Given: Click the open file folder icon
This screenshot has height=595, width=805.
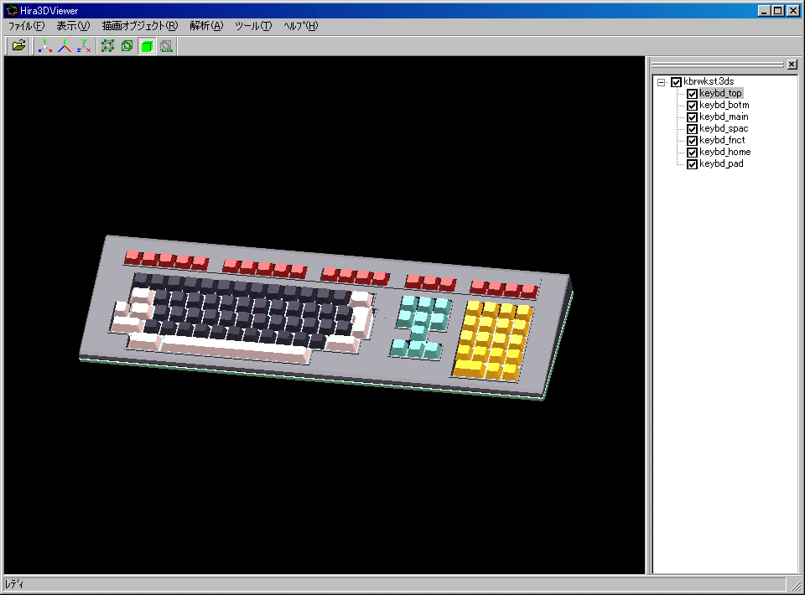Looking at the screenshot, I should pos(18,46).
